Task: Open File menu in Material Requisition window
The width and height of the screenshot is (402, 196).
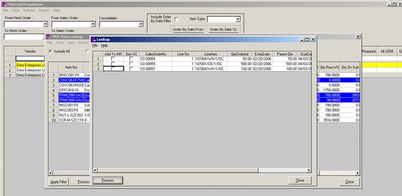Action: pos(5,11)
